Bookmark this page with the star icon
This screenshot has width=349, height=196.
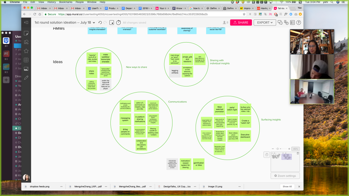[x=244, y=14]
